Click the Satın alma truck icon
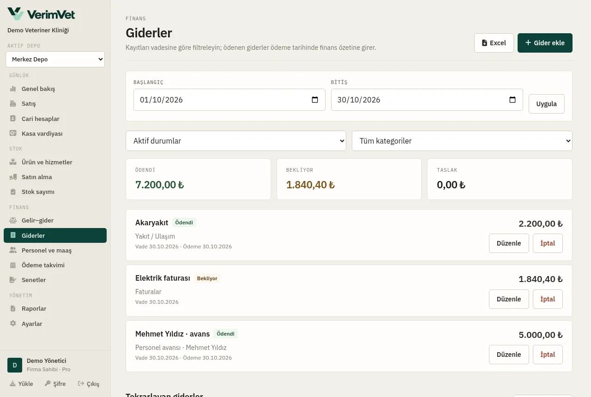The width and height of the screenshot is (591, 397). pos(13,177)
